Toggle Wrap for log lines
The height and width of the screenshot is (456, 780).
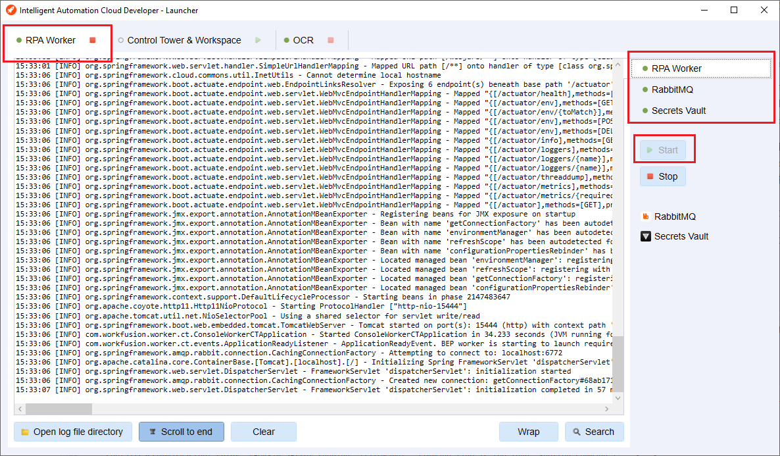point(528,432)
